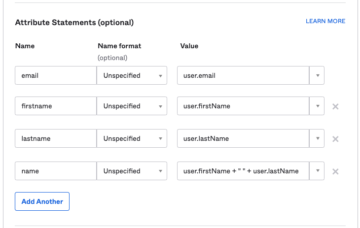This screenshot has width=360, height=228.
Task: Click the name attribute name field
Action: pos(56,171)
